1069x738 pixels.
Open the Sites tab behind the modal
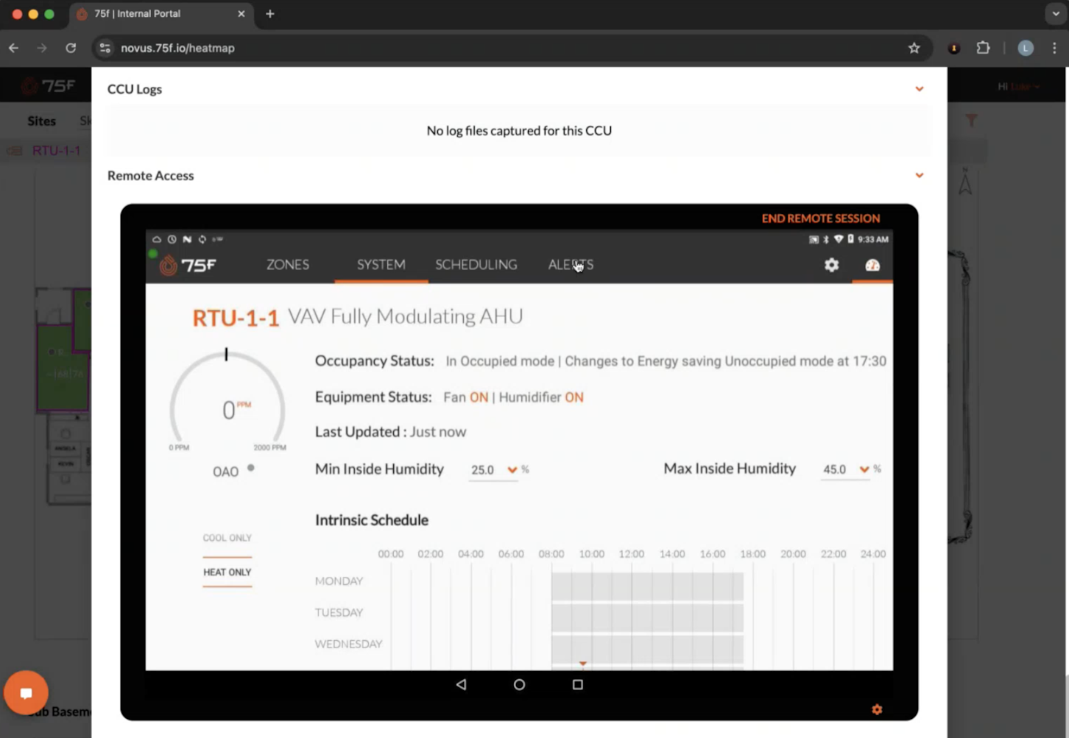pos(41,121)
